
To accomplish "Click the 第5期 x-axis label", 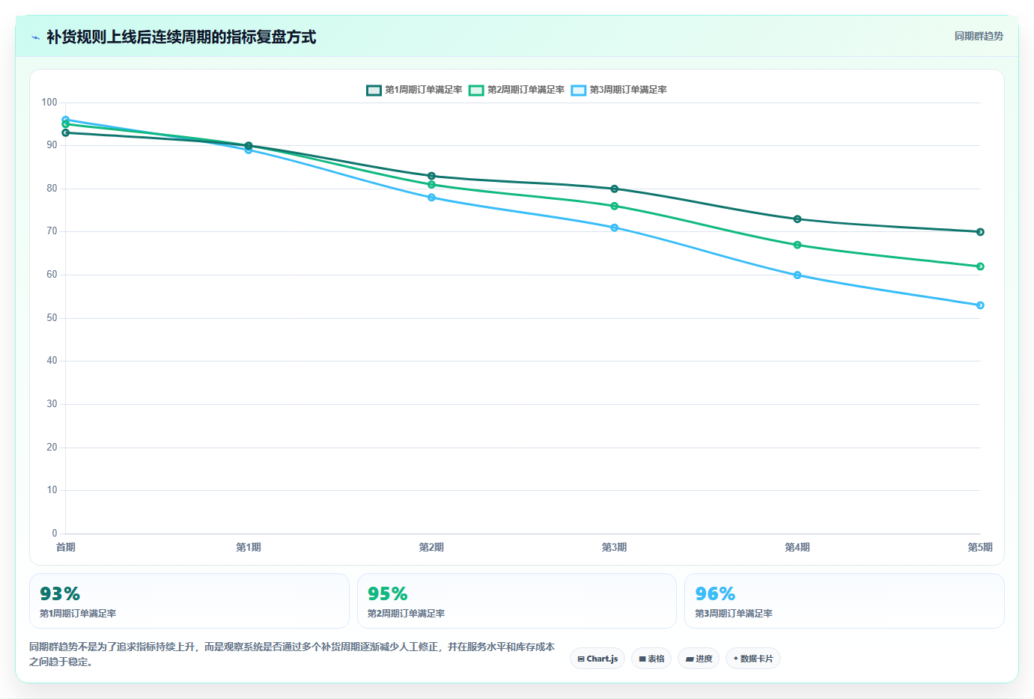I will pyautogui.click(x=980, y=547).
